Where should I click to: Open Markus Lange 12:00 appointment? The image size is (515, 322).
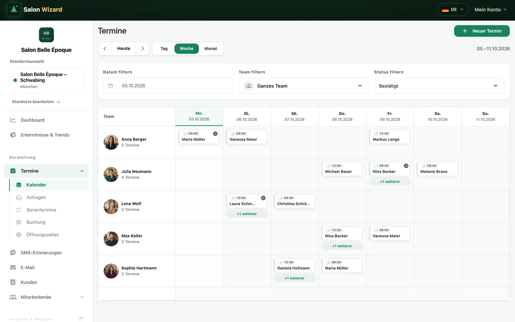[x=390, y=137]
